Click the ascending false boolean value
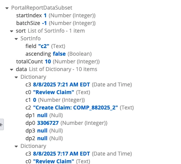Viewport: 181px width, 164px height. (59, 54)
